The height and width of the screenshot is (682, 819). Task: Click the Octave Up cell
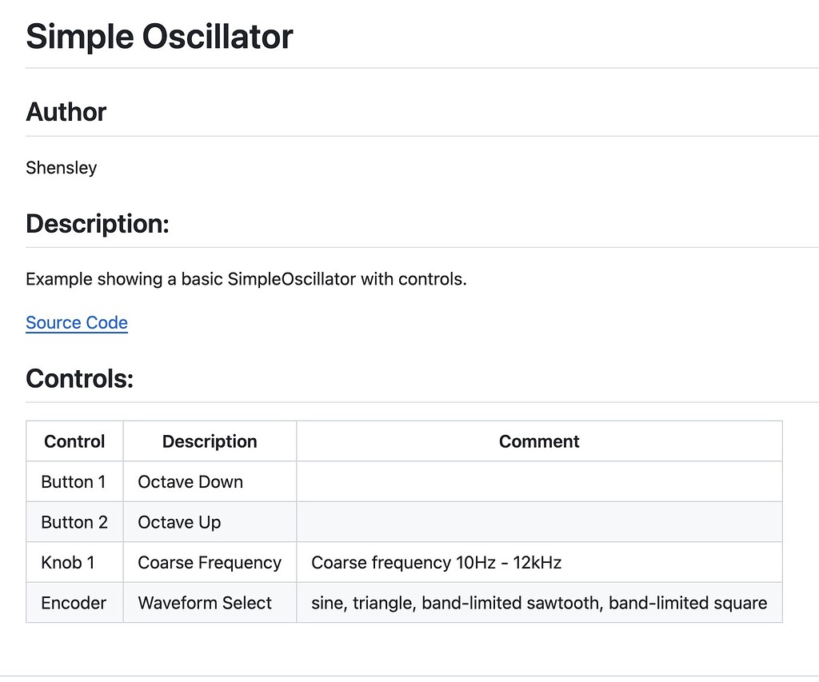(x=179, y=522)
